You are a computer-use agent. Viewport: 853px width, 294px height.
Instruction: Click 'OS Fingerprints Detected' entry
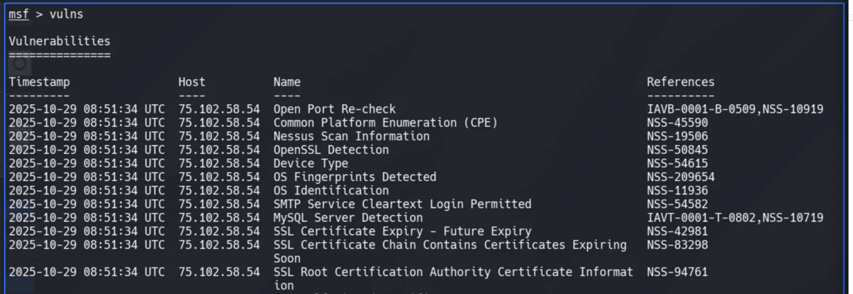click(x=355, y=177)
